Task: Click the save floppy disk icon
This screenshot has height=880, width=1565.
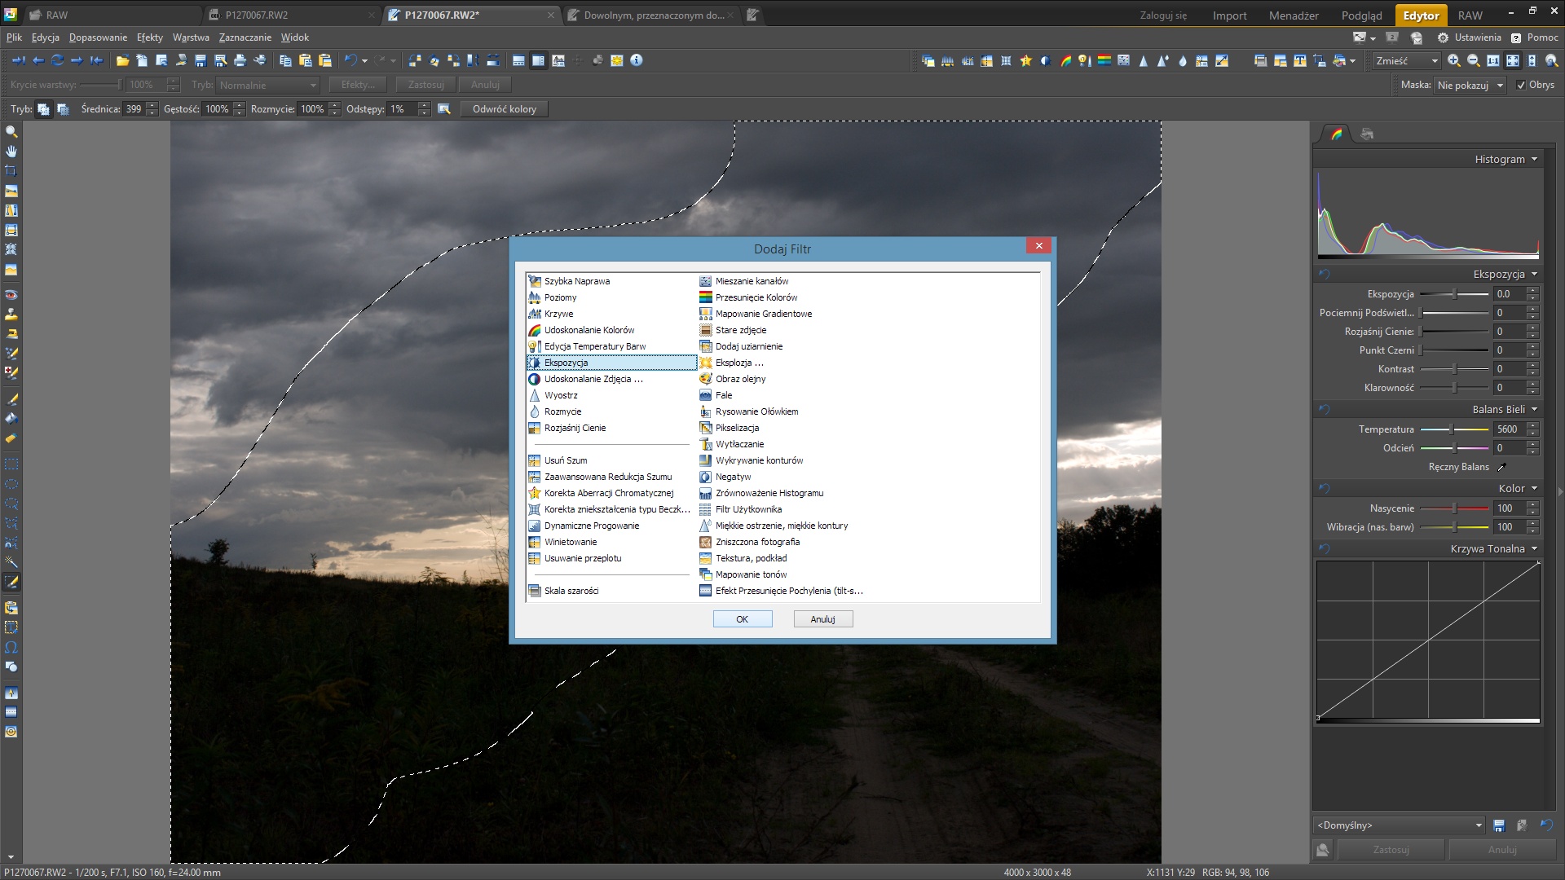Action: click(x=201, y=60)
